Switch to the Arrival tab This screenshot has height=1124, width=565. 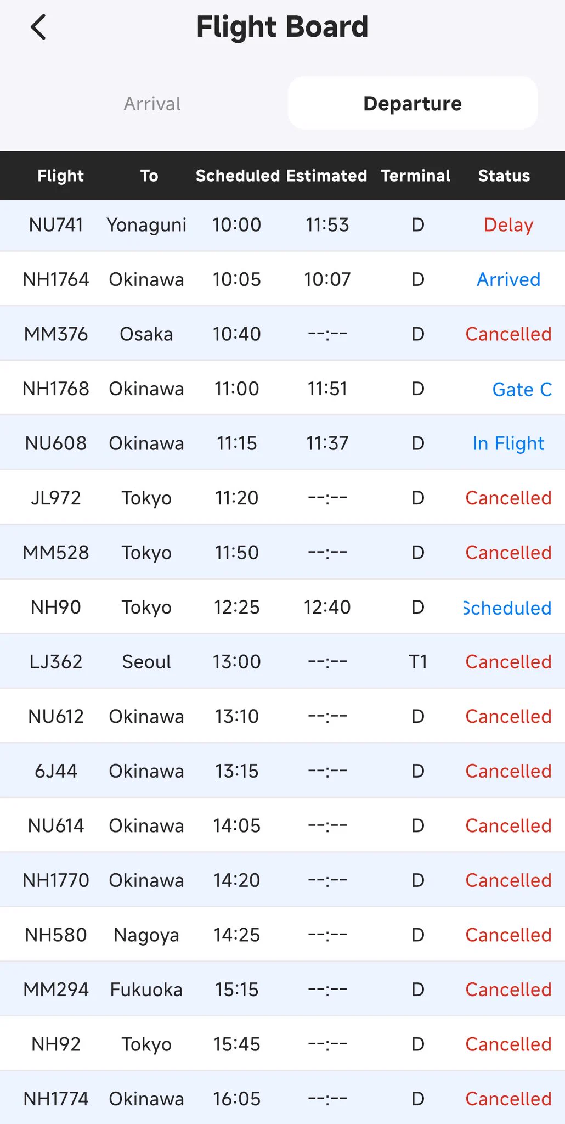point(152,103)
